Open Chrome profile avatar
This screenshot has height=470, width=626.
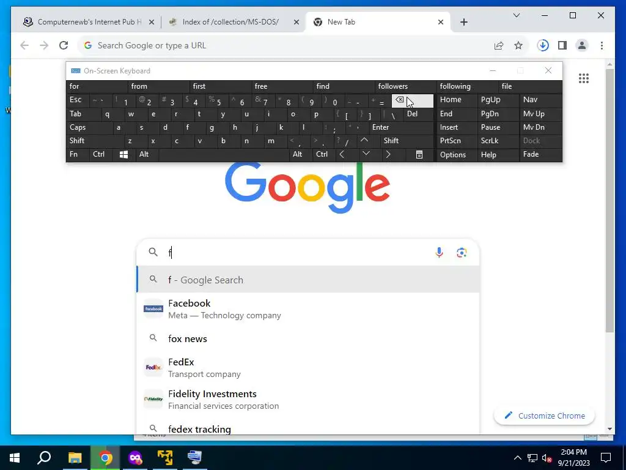coord(582,45)
